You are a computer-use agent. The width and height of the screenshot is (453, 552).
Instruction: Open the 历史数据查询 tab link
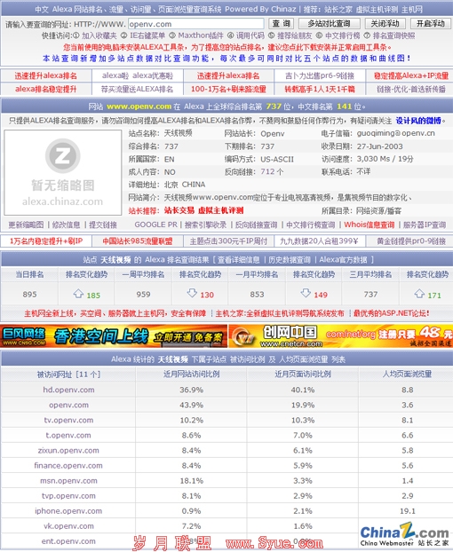tap(290, 260)
